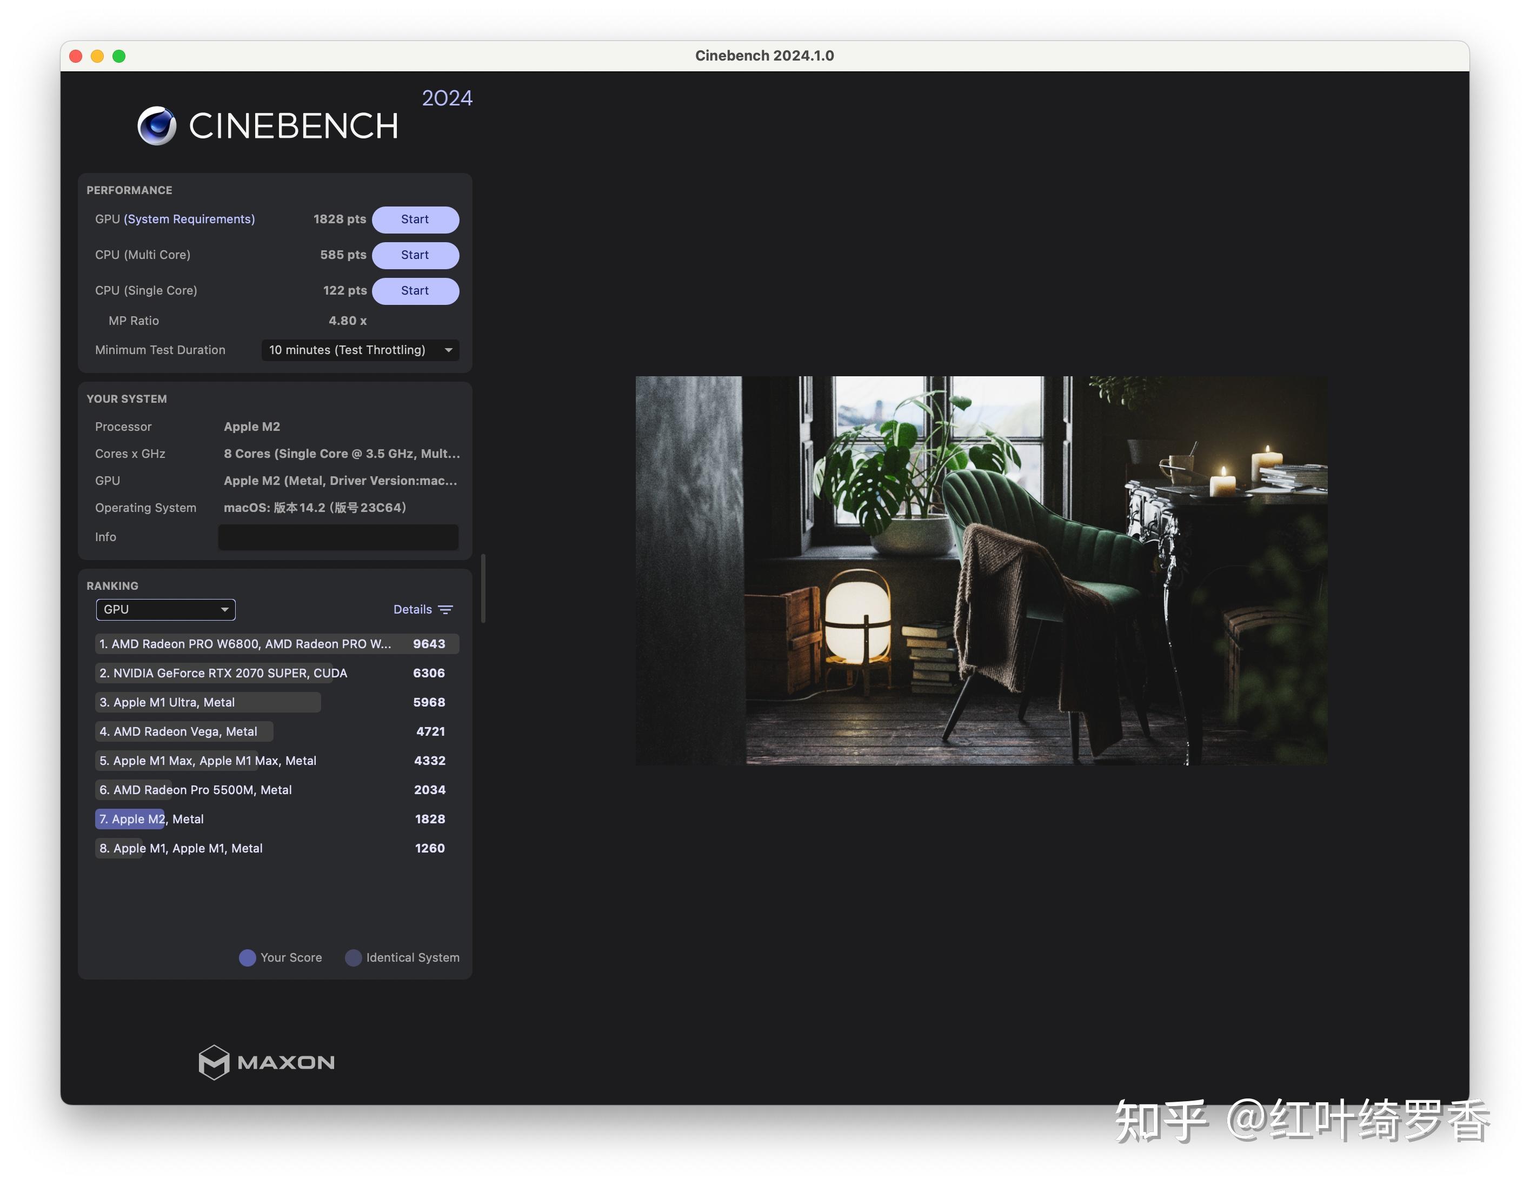This screenshot has height=1185, width=1530.
Task: Click the Identical System legend circle
Action: coord(354,957)
